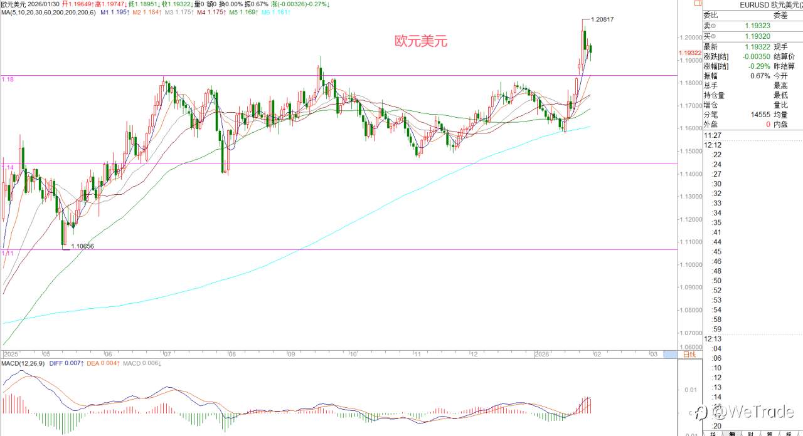Click the pink 欧元美元 chart title annotation
This screenshot has height=436, width=803.
coord(421,42)
